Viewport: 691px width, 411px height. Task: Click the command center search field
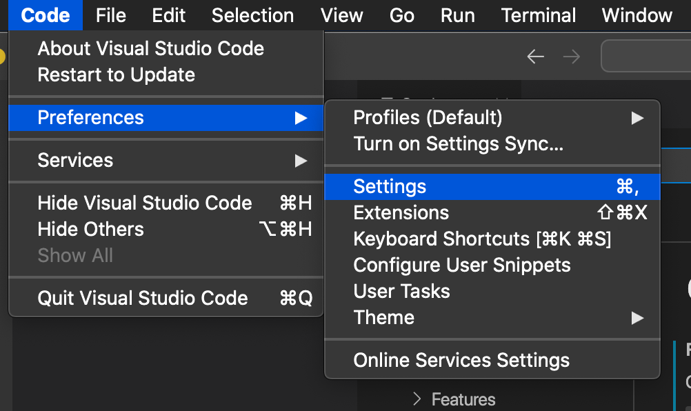(x=645, y=57)
